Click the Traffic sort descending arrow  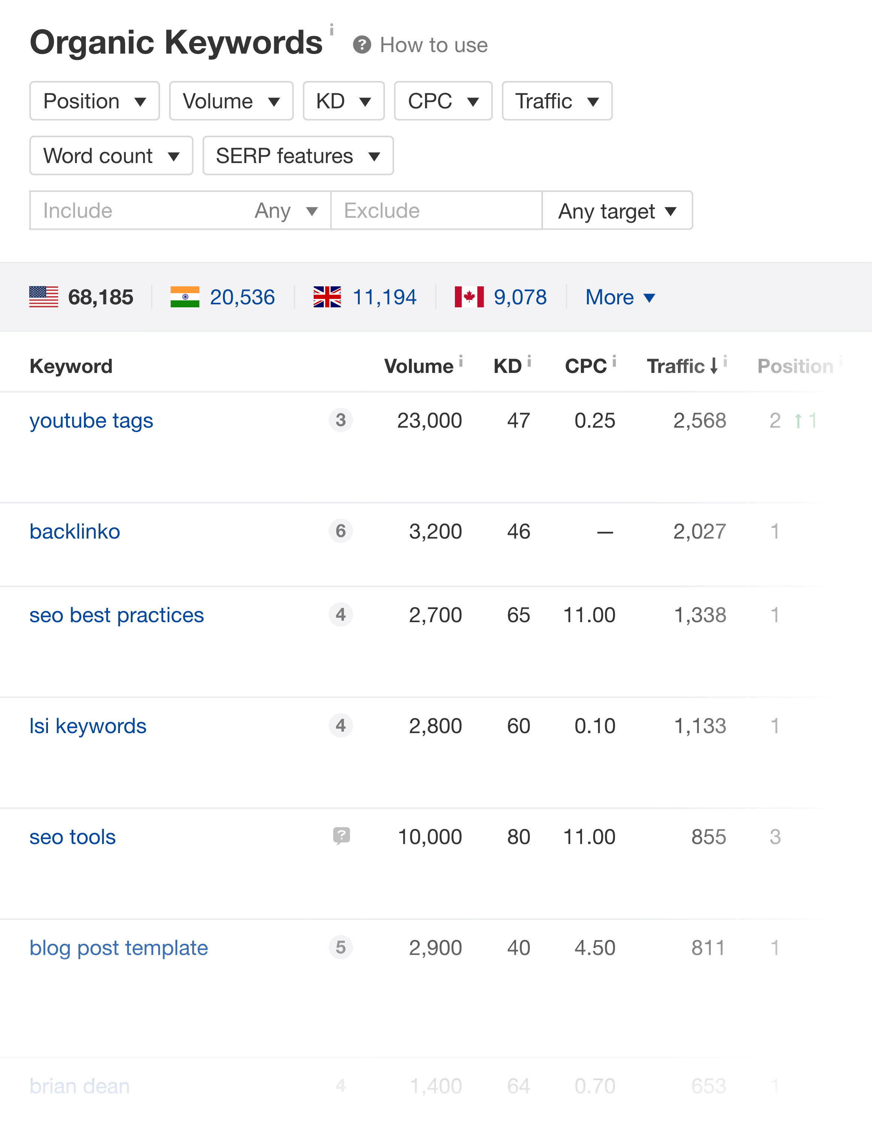[x=714, y=366]
